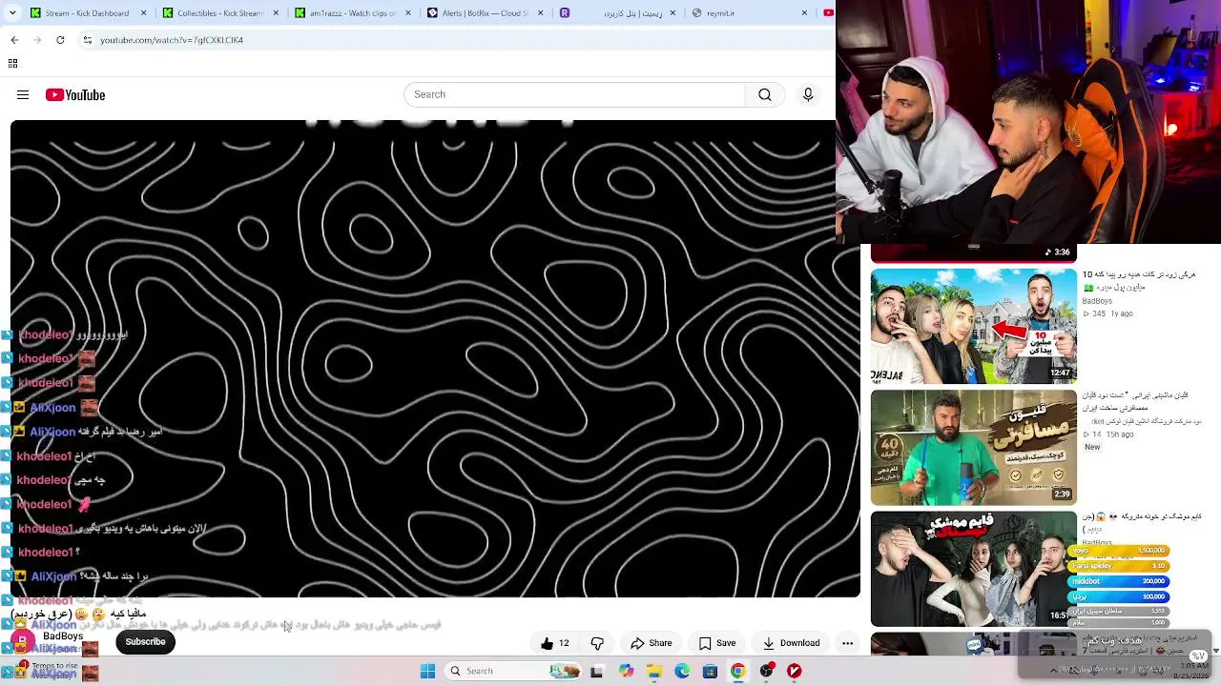1221x686 pixels.
Task: Switch to the Stream - Kick Dashboard tab
Action: point(87,13)
